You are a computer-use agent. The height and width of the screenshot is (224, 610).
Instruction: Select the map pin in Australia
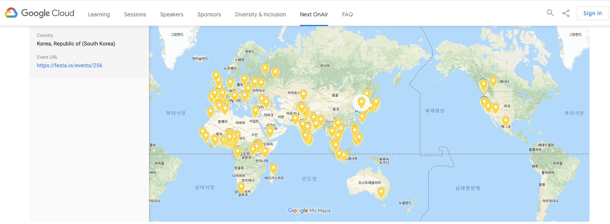pos(381,192)
